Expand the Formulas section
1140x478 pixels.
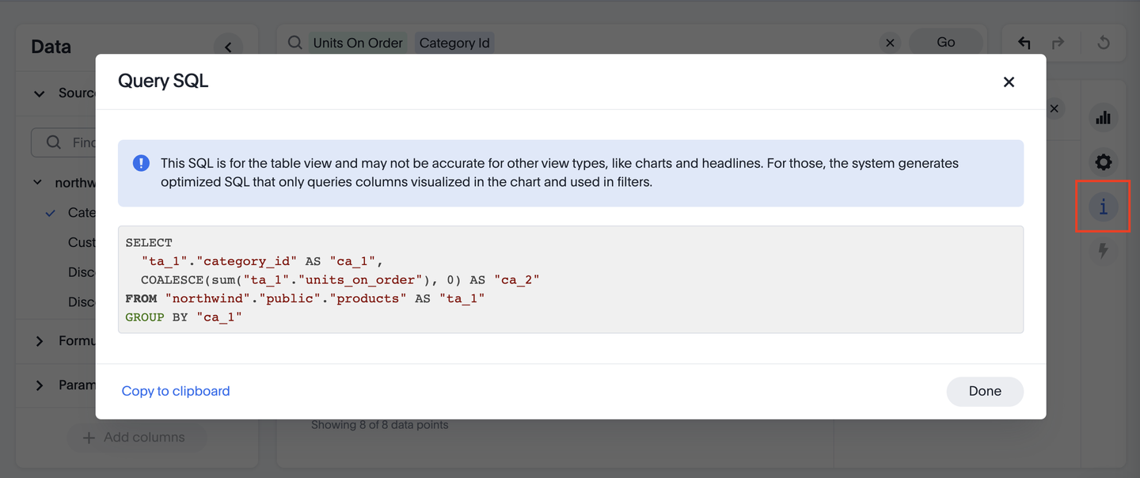pyautogui.click(x=39, y=341)
